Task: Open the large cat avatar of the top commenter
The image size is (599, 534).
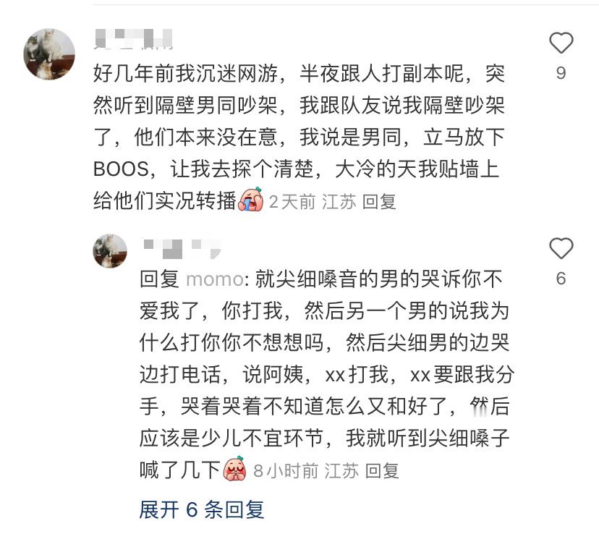Action: [x=49, y=54]
